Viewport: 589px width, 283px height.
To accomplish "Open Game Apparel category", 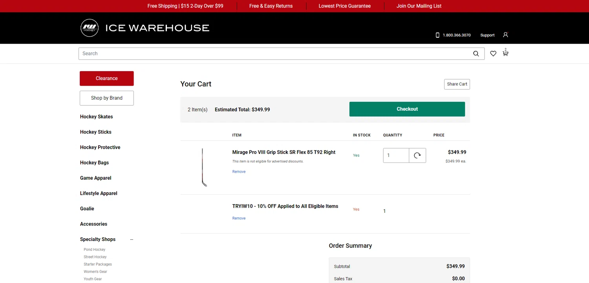I will [x=96, y=178].
